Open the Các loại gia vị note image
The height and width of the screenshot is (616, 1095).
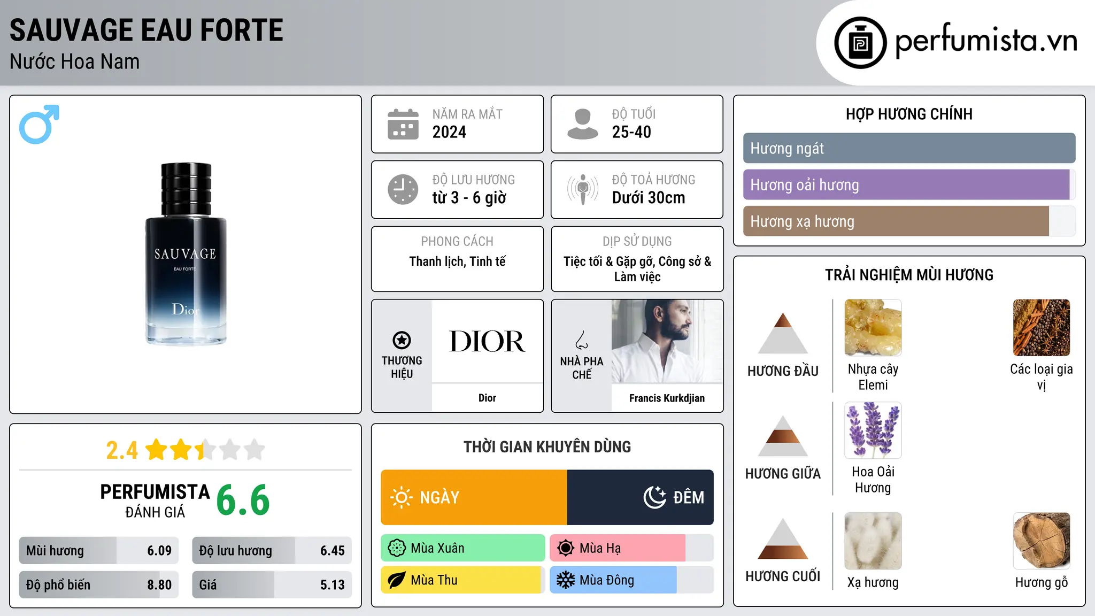click(1042, 328)
